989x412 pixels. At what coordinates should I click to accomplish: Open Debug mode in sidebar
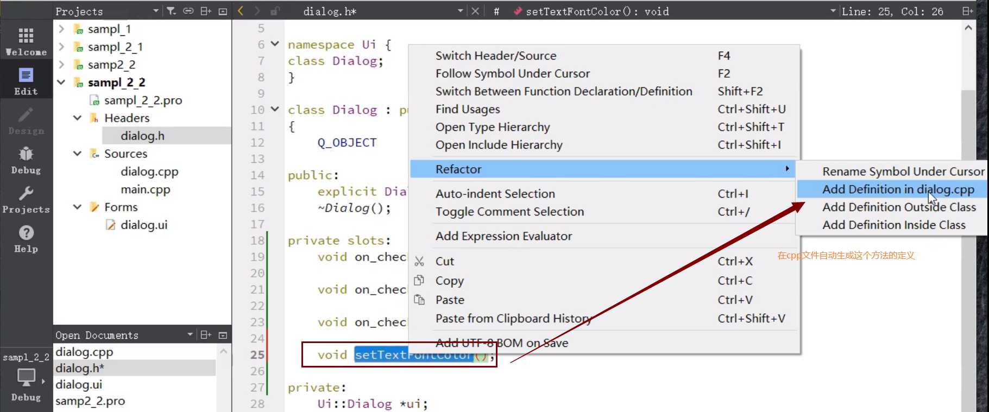point(26,160)
